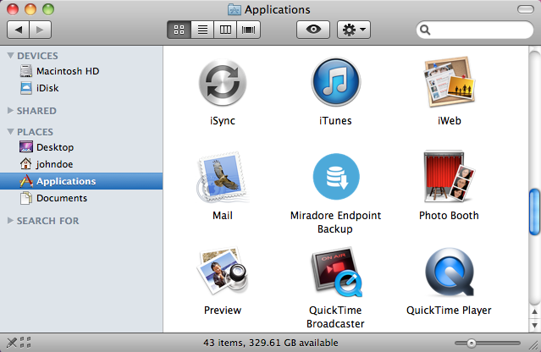Expand the SHARED section triangle
The image size is (541, 352).
[x=10, y=110]
